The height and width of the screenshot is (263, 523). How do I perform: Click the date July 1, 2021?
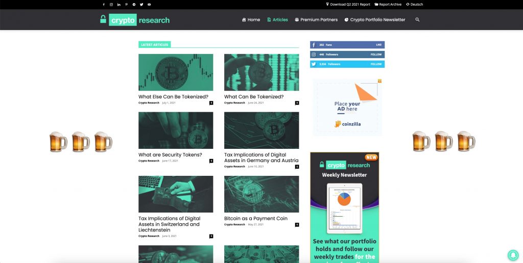coord(169,103)
